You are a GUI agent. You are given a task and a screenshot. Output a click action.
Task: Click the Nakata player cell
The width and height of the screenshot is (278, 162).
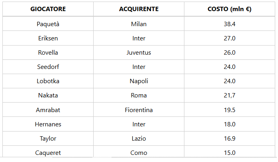(x=48, y=95)
